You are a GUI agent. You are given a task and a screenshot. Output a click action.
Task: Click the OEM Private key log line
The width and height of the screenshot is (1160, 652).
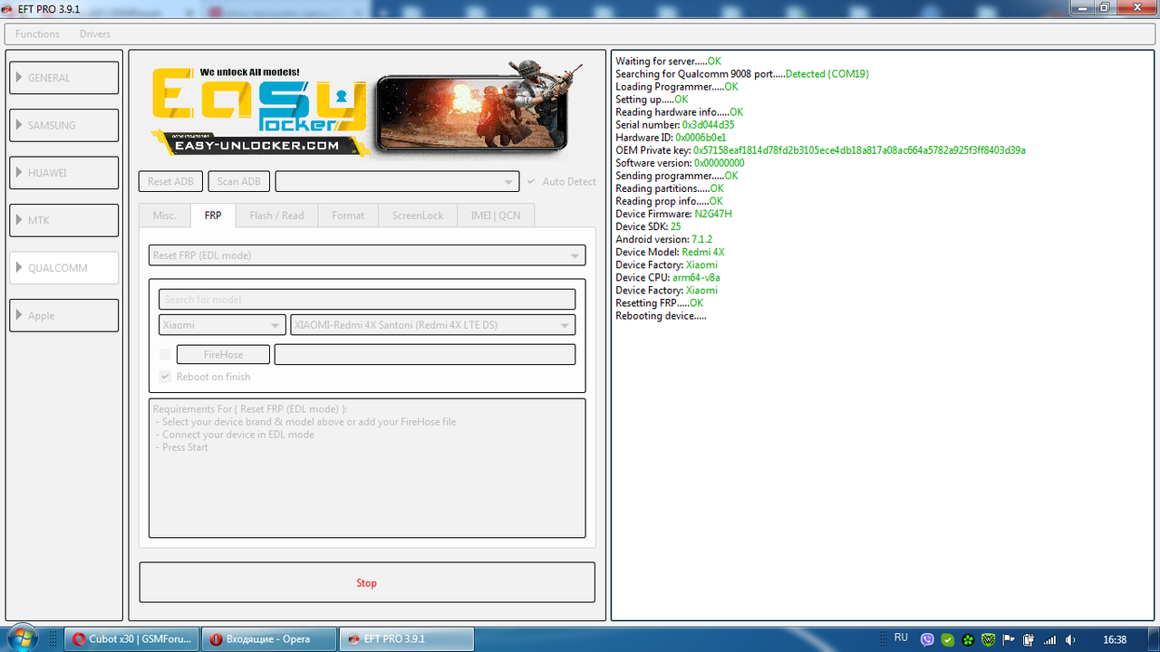click(x=820, y=150)
